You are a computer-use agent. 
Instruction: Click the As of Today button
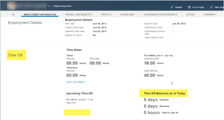pos(196,7)
